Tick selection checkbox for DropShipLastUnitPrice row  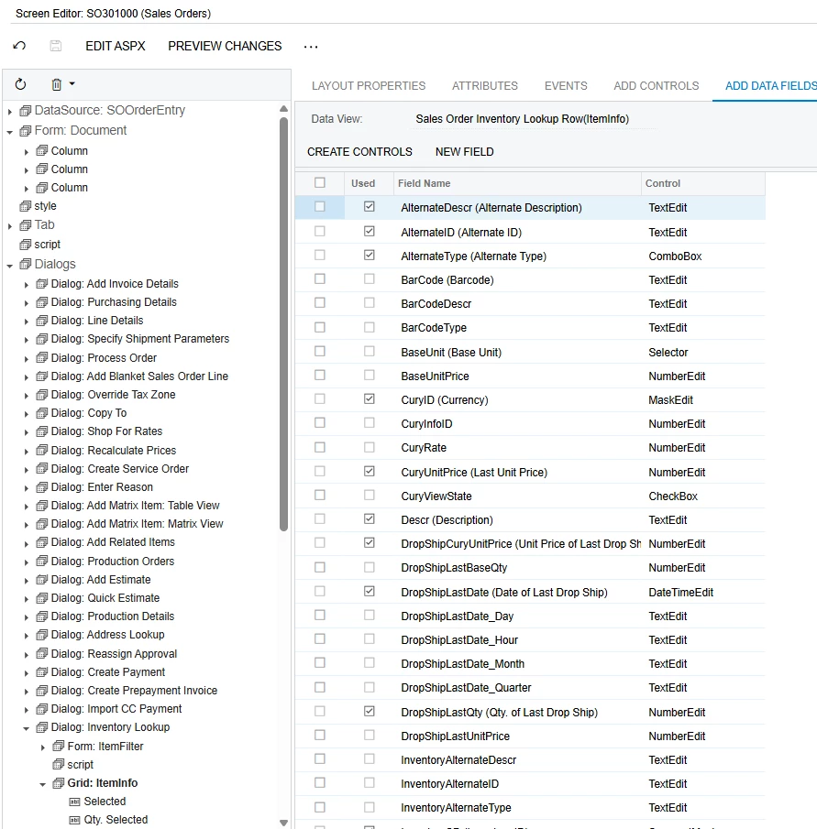(x=320, y=735)
